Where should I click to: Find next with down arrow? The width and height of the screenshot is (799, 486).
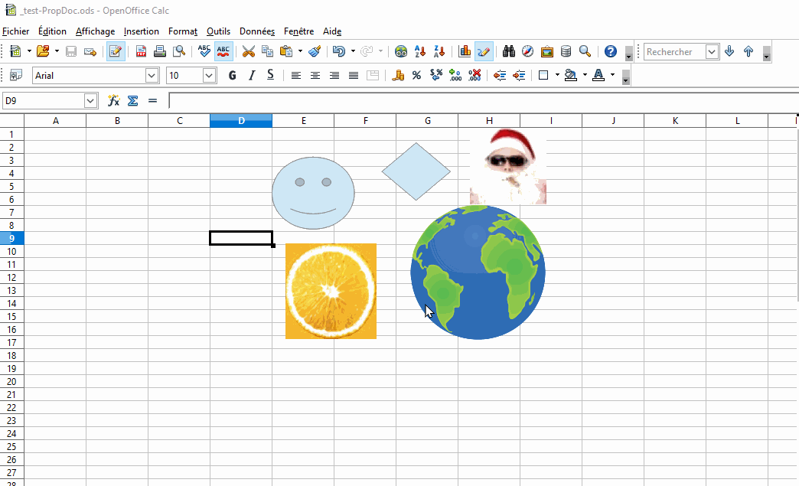click(x=729, y=51)
